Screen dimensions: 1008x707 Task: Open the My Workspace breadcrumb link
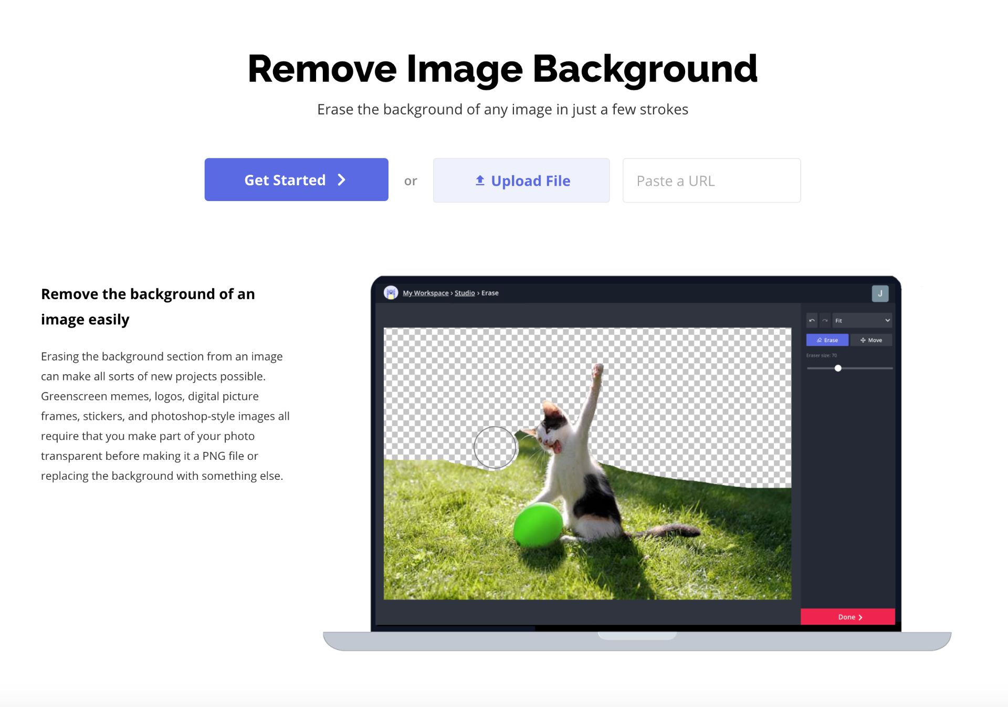pyautogui.click(x=425, y=293)
